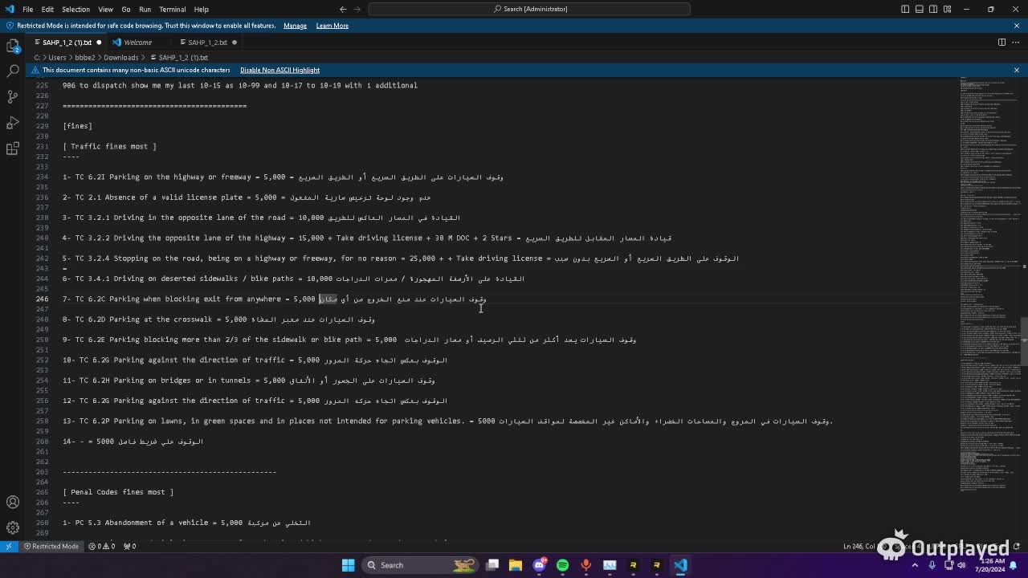Open the Run menu
Screen dimensions: 1028x578
[x=145, y=9]
